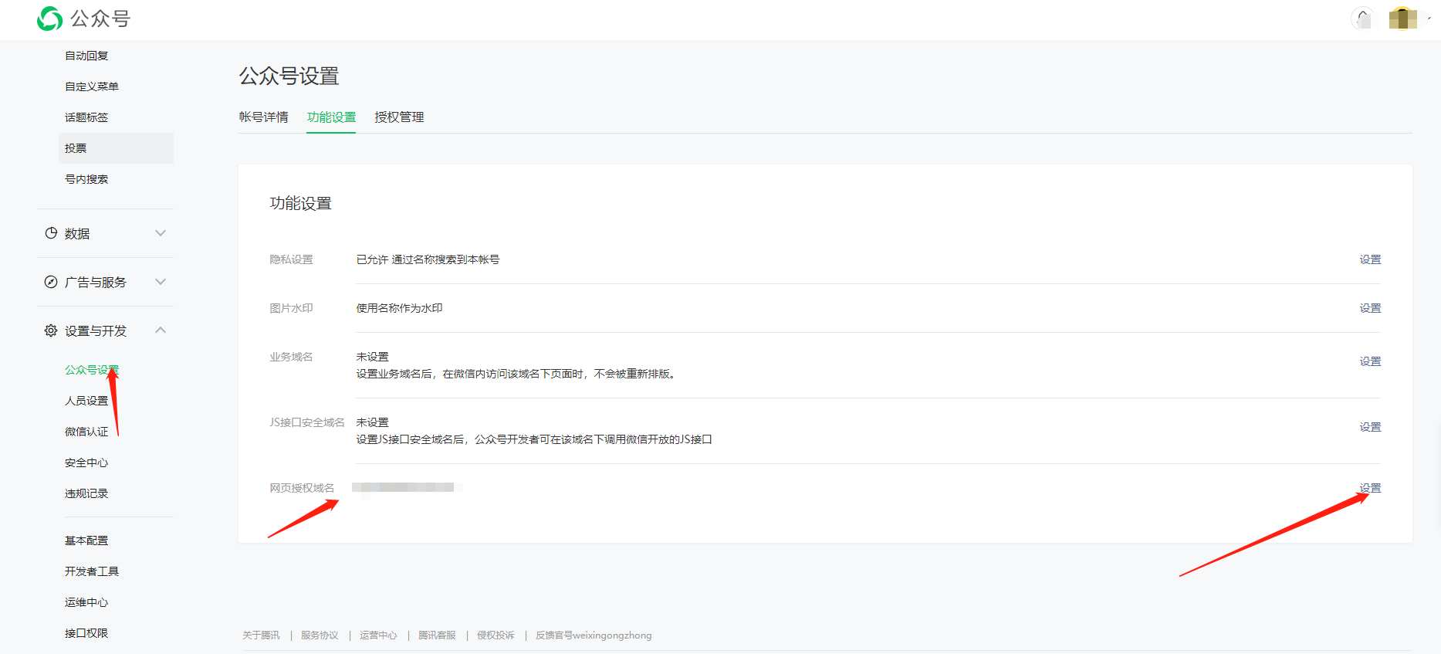The image size is (1441, 654).
Task: Open the 腾讯客服 footer link
Action: (x=437, y=635)
